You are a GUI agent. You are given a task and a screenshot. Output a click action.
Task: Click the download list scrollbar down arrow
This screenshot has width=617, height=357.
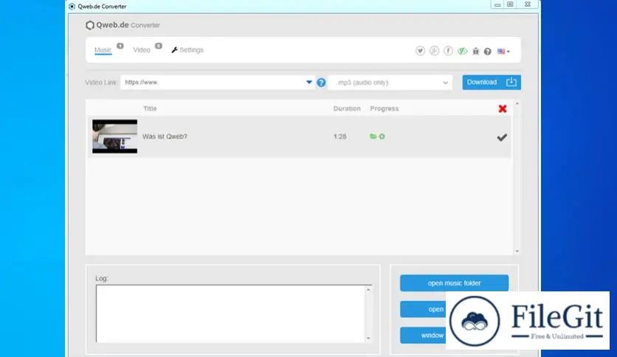(x=517, y=251)
